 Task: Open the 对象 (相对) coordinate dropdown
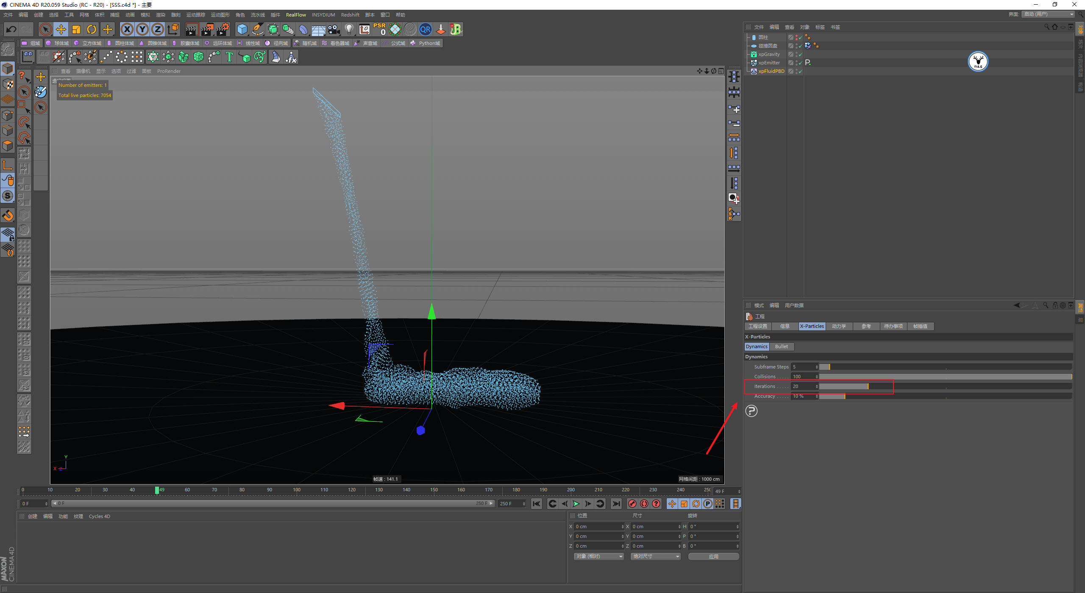pos(599,556)
